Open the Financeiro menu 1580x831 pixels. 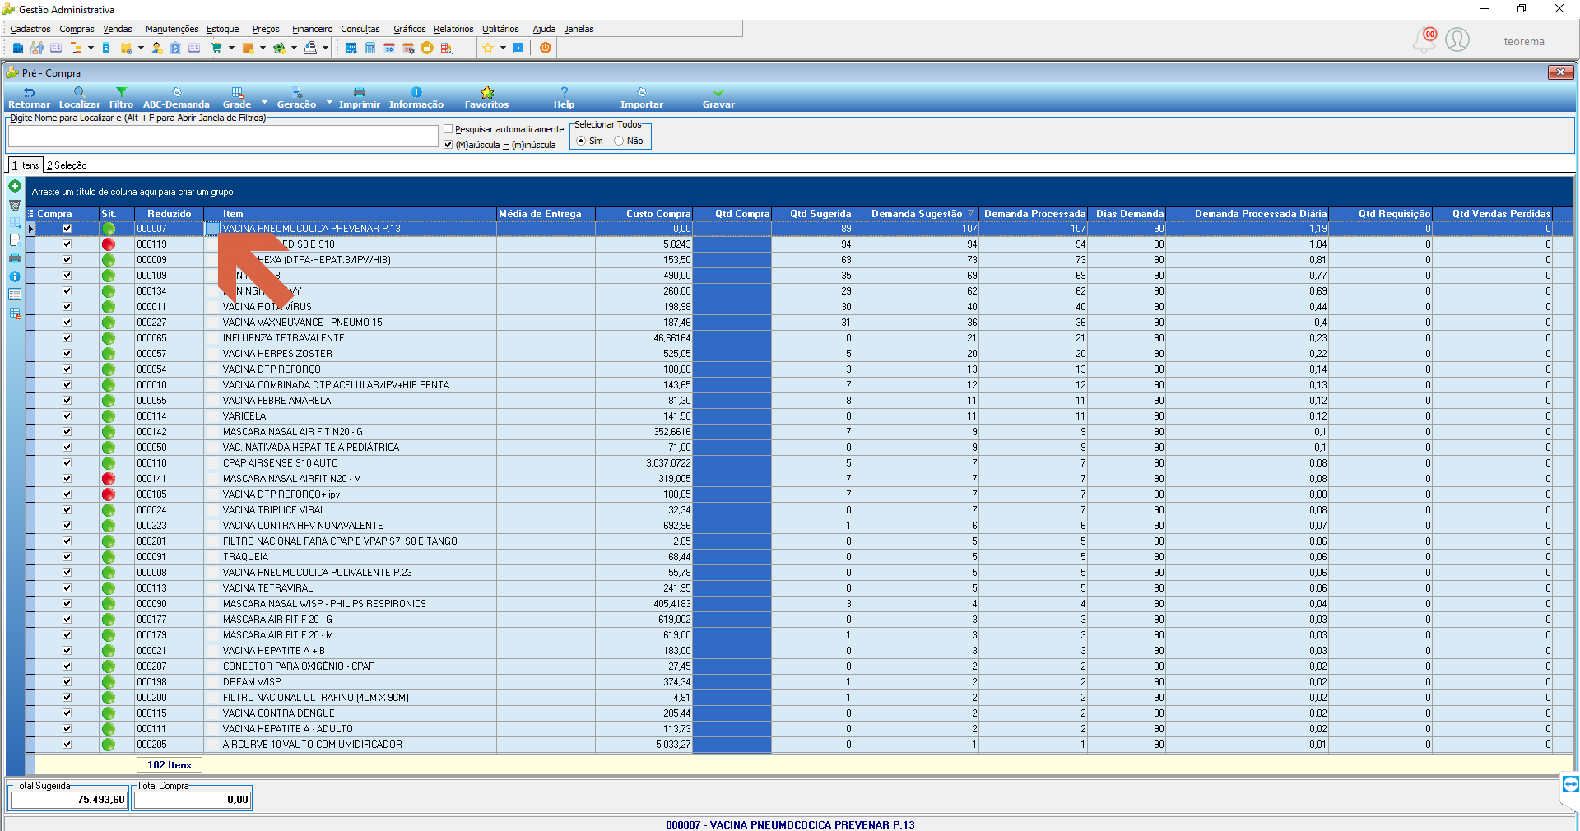312,29
